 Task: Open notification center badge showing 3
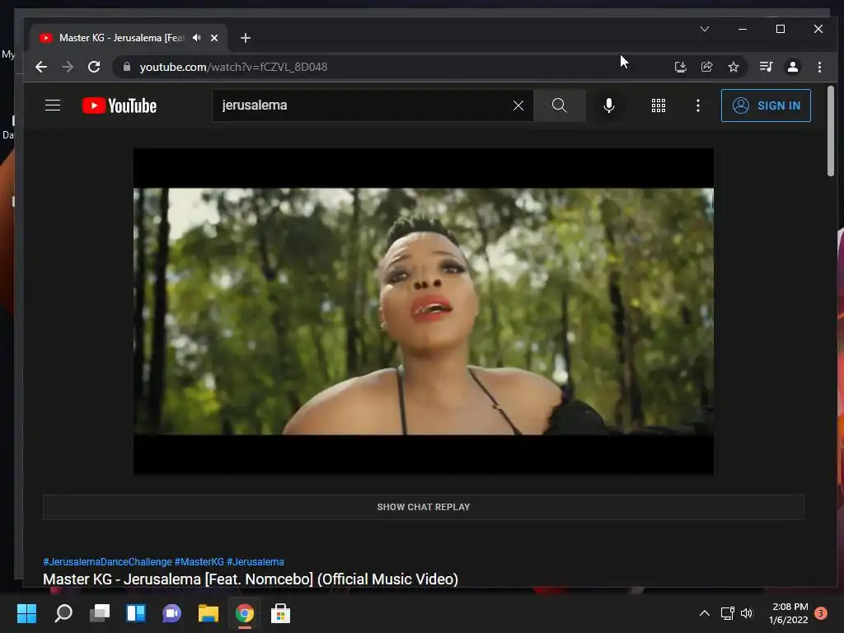(821, 612)
